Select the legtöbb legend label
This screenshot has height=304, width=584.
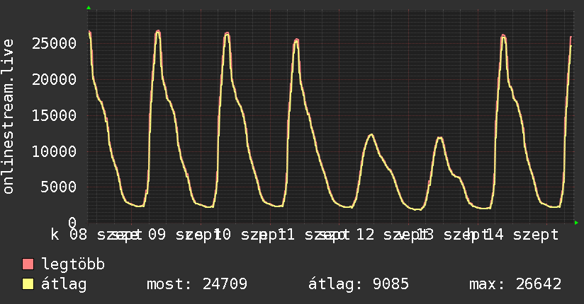(73, 264)
